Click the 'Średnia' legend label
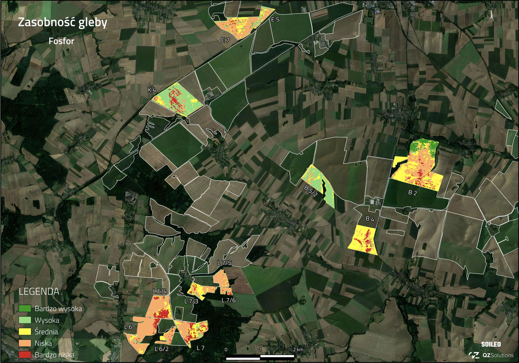 pos(46,332)
